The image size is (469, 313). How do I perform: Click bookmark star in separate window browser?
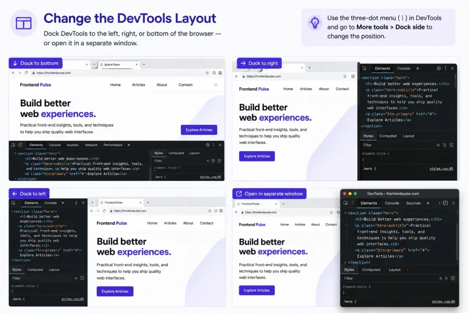point(331,213)
